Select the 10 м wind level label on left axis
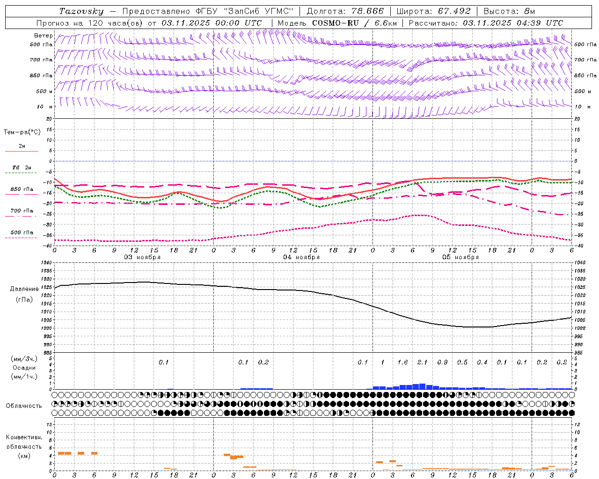 [45, 107]
